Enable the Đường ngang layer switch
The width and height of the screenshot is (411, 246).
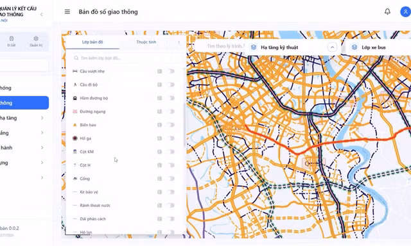point(171,111)
